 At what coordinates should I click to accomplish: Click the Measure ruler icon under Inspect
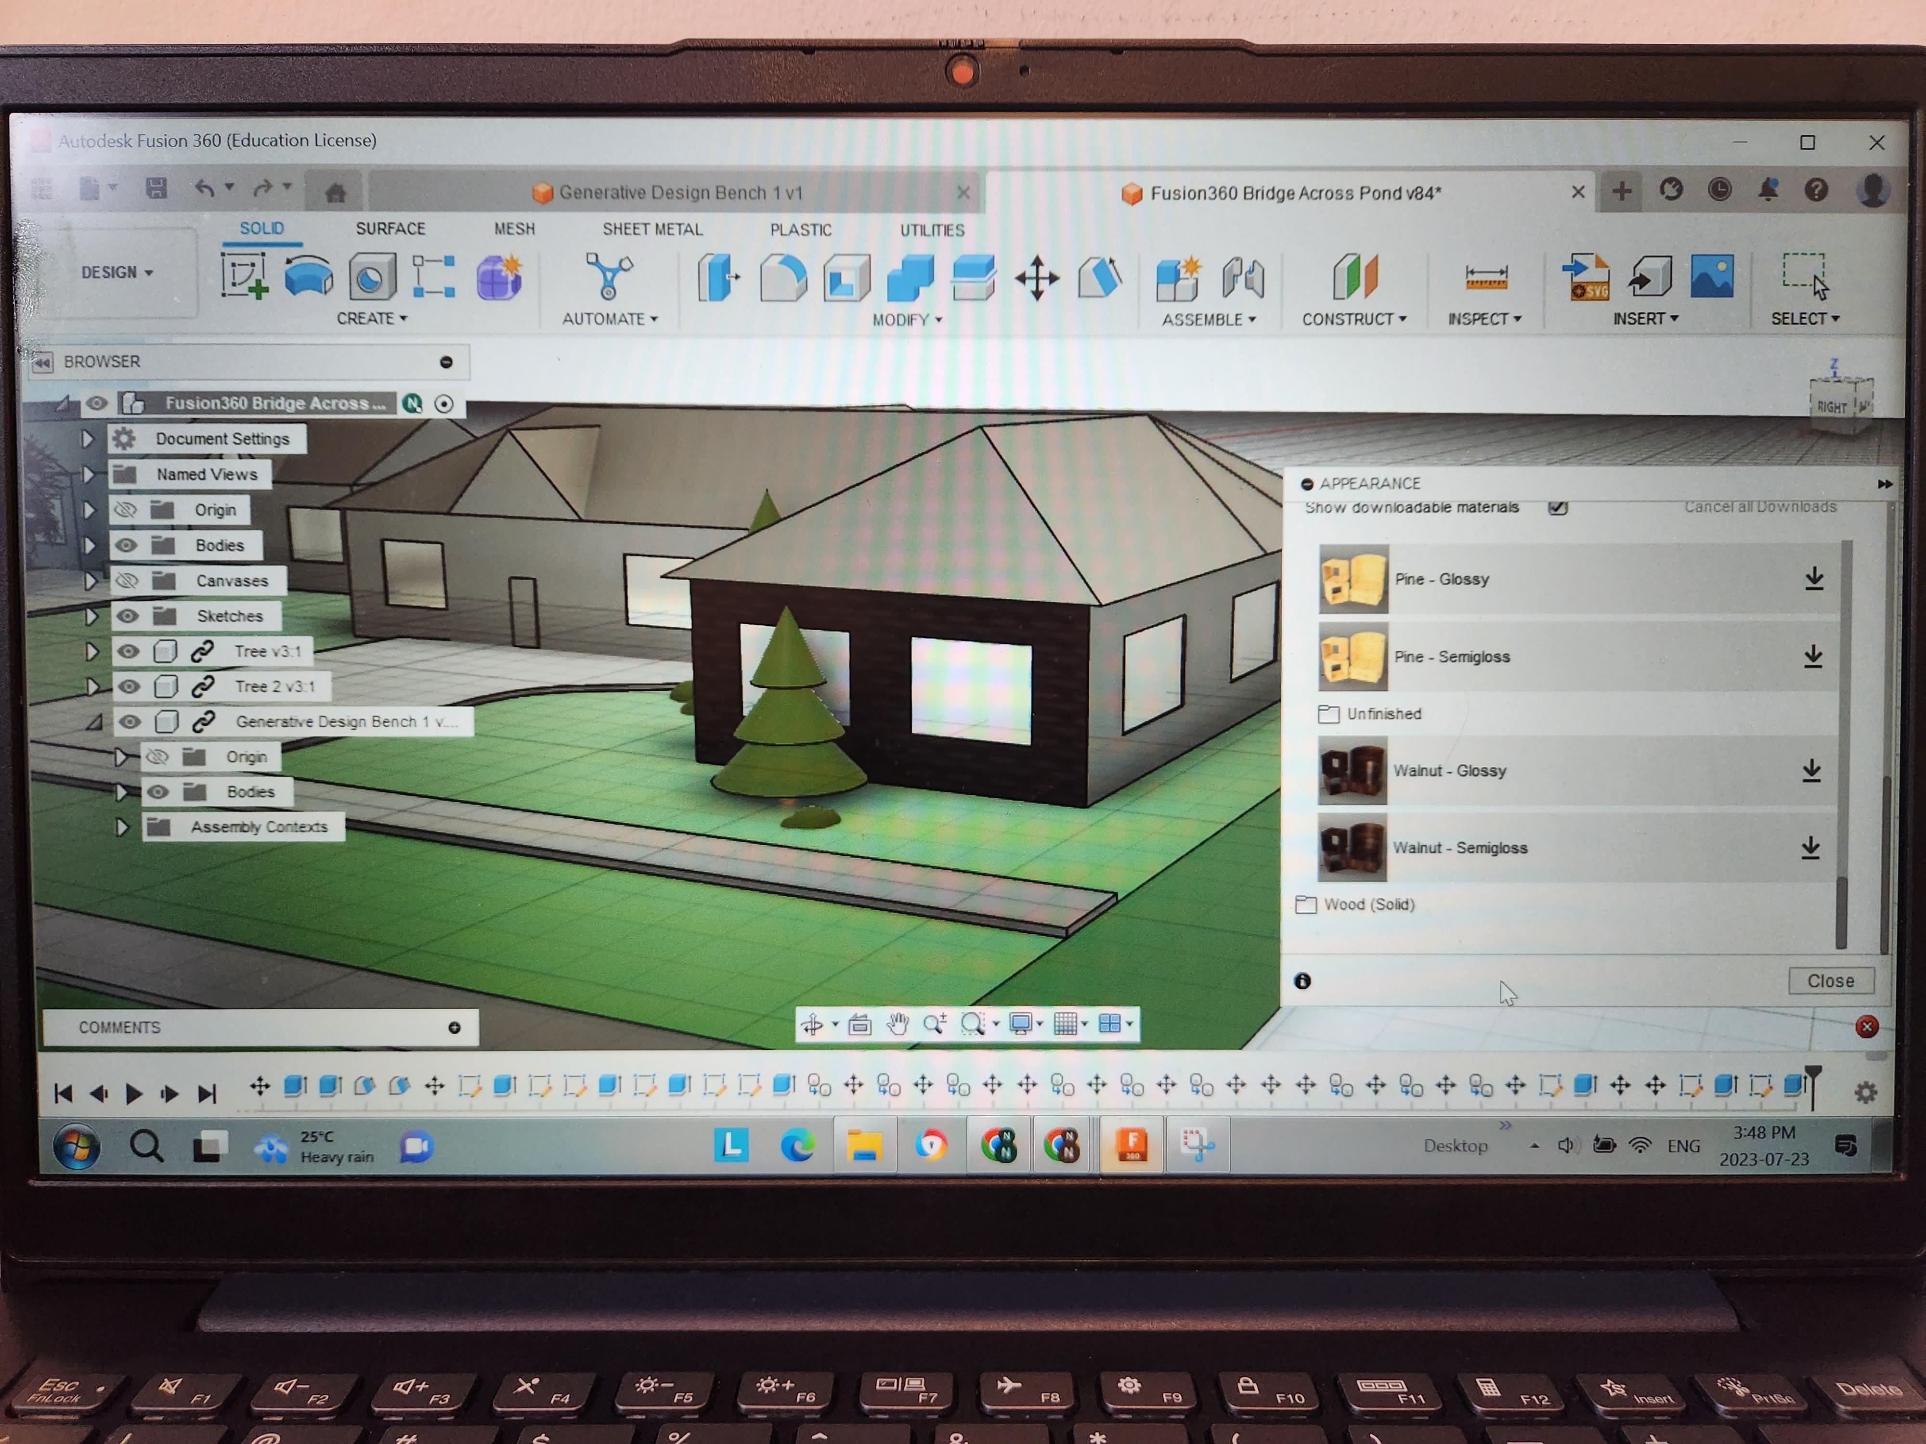pyautogui.click(x=1485, y=278)
